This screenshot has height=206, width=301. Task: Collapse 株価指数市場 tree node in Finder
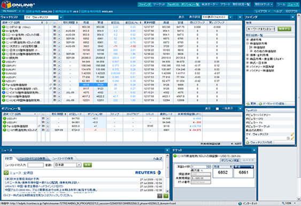tap(248, 43)
